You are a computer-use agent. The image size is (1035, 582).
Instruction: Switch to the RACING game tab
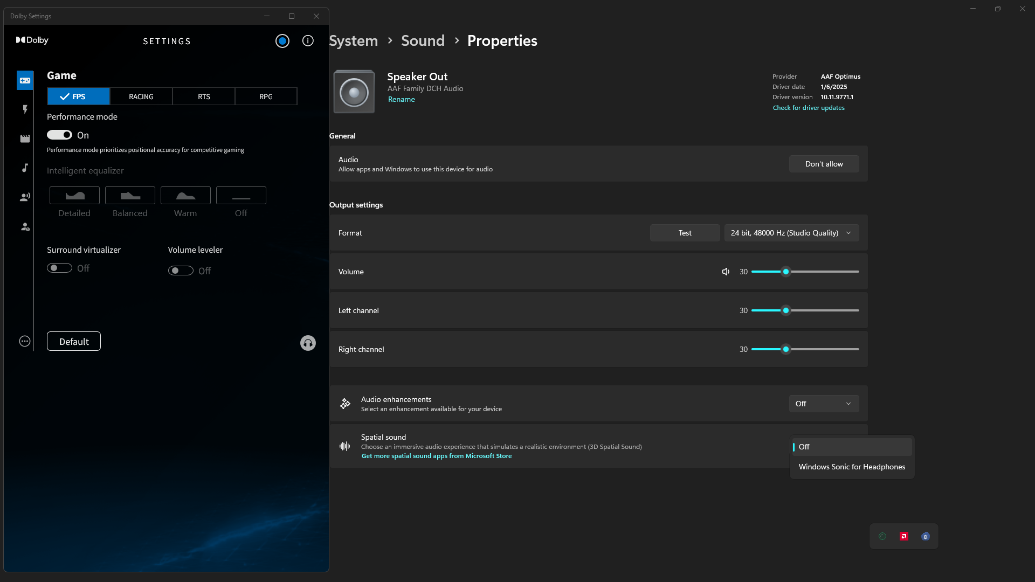(141, 96)
